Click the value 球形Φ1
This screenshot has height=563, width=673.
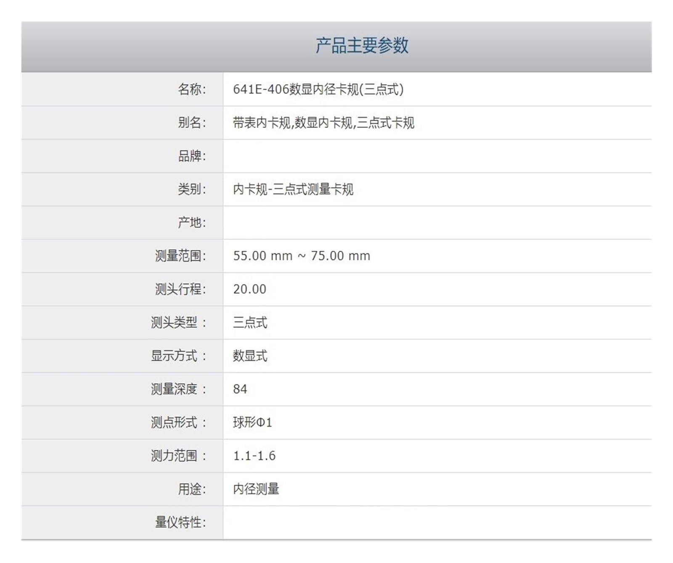click(252, 422)
